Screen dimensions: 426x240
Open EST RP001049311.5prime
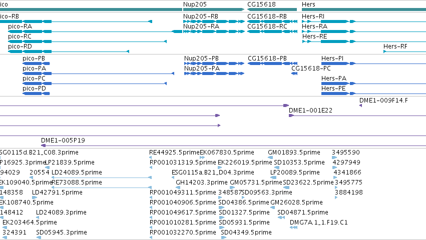tap(183, 192)
